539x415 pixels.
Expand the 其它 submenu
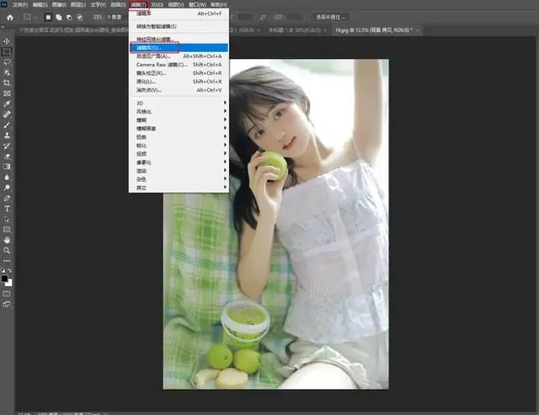pyautogui.click(x=179, y=188)
